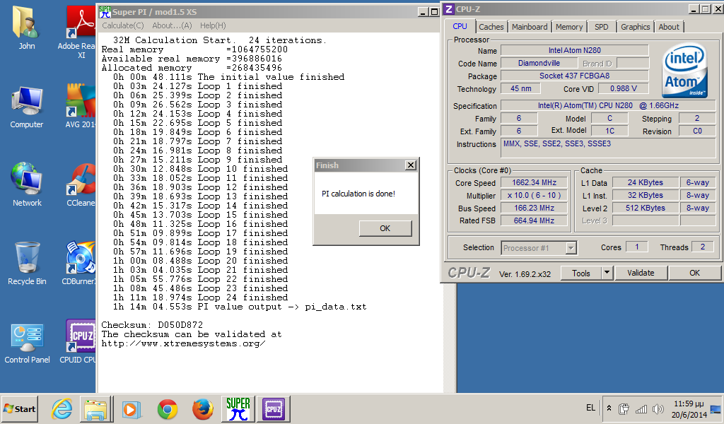Screen dimensions: 724x424
Task: Launch Windows Media Player from taskbar
Action: click(131, 409)
